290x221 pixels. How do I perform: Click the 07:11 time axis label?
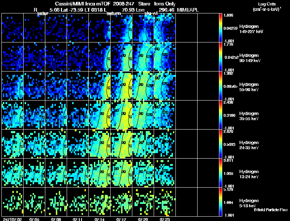(x=78, y=219)
